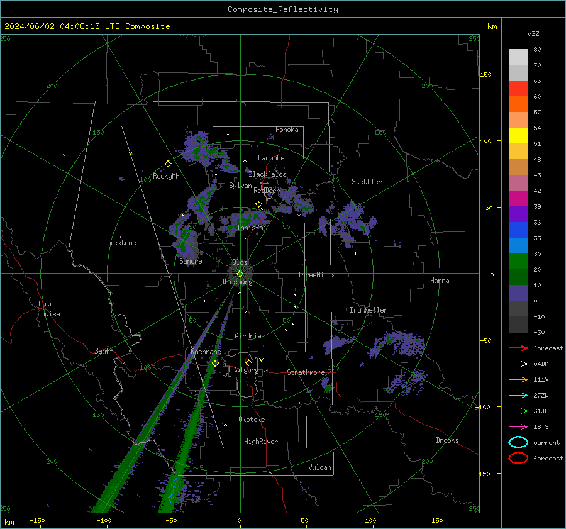Click the white 04DK arrow icon

(518, 364)
